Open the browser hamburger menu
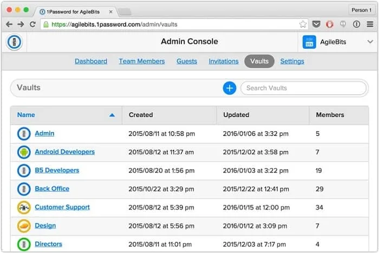This screenshot has height=253, width=379. tap(370, 24)
